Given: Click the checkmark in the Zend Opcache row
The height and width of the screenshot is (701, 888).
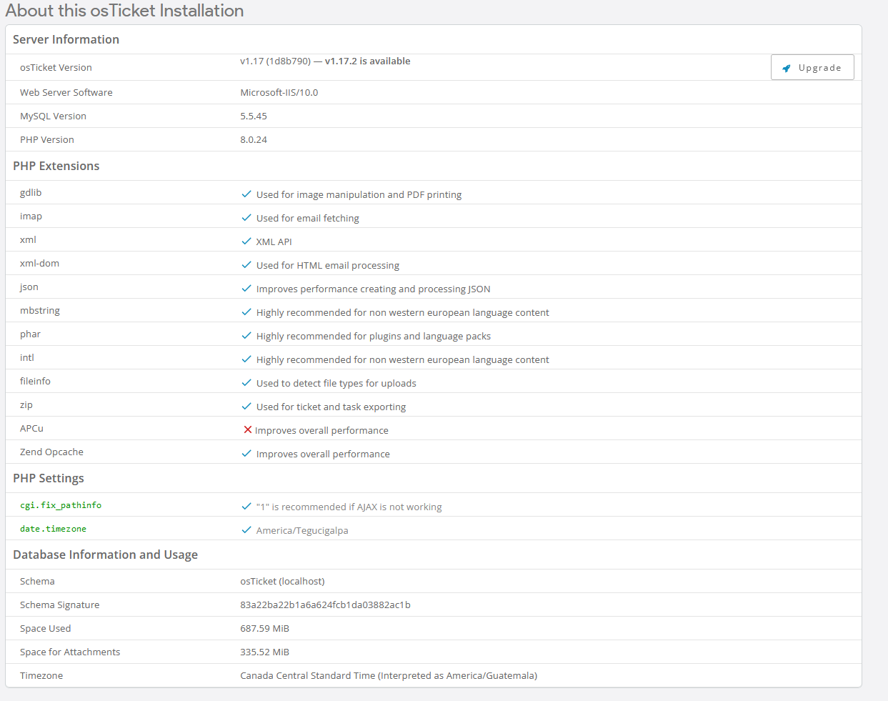Looking at the screenshot, I should click(x=246, y=454).
